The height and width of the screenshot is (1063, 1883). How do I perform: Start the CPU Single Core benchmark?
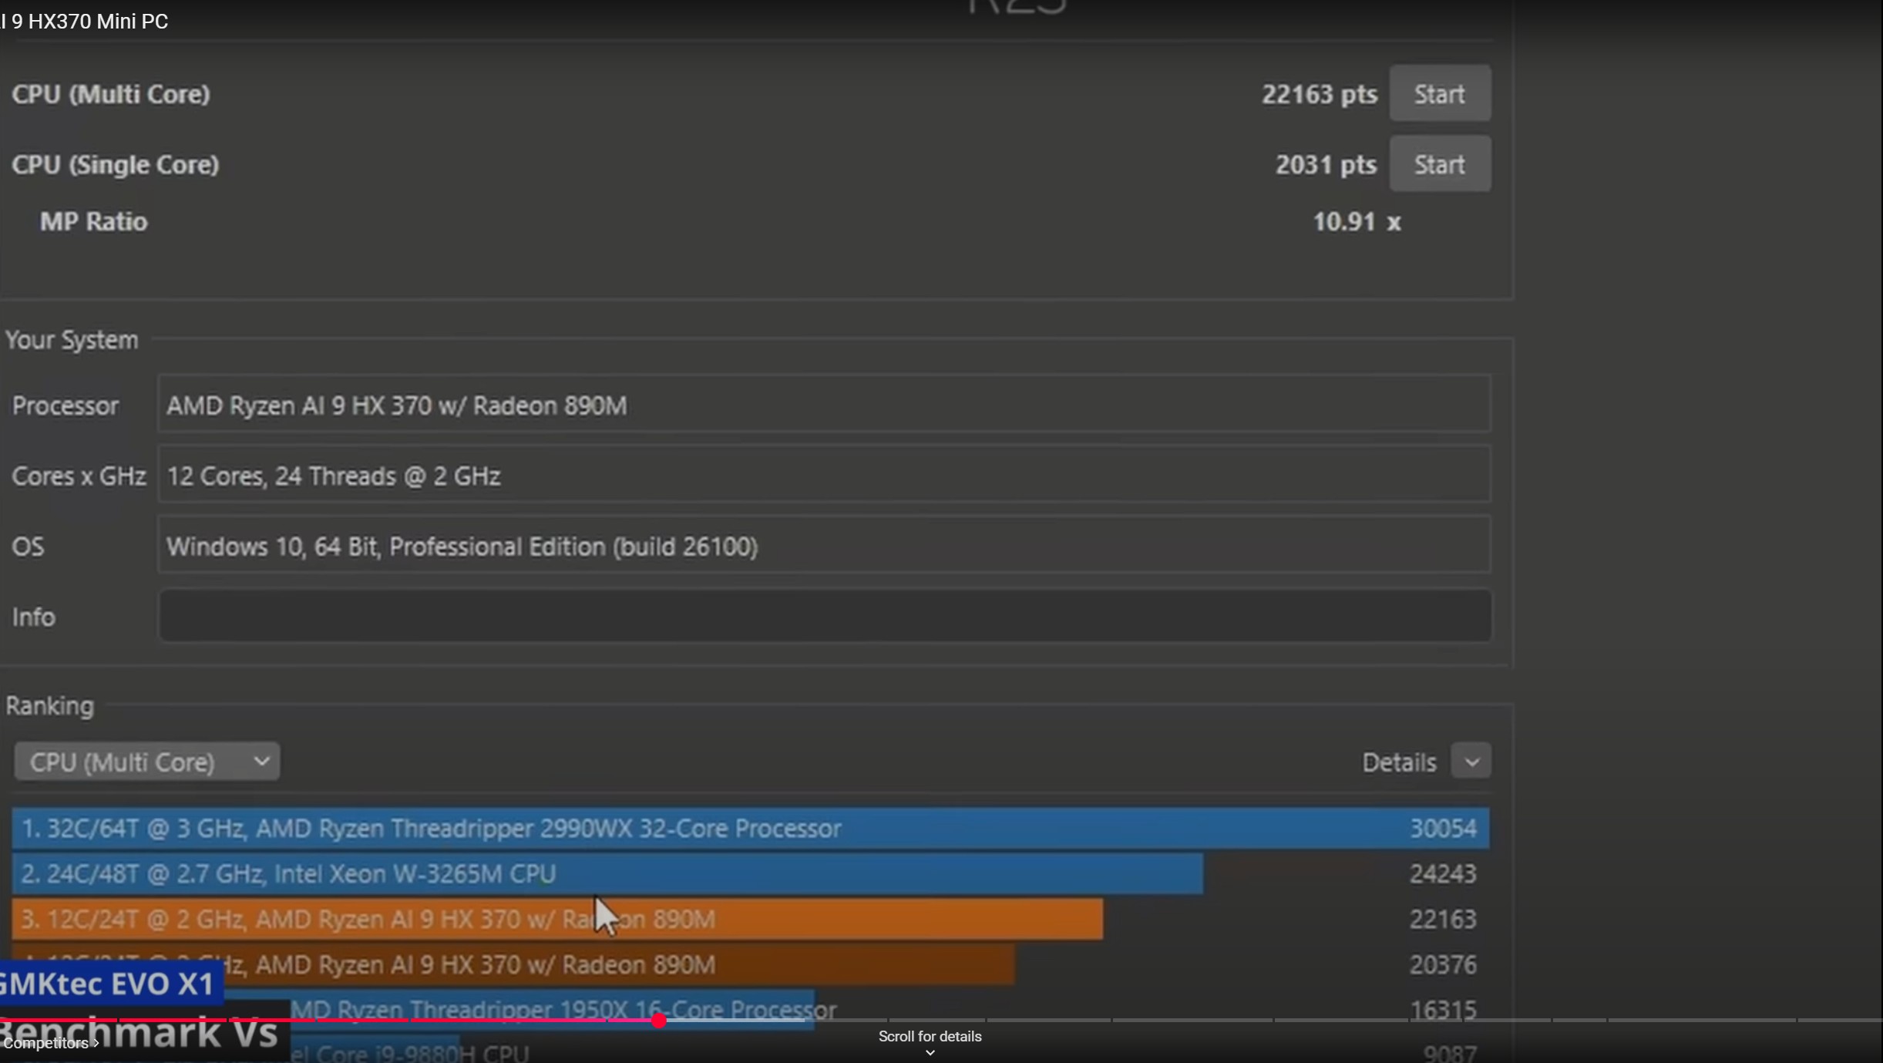1439,164
